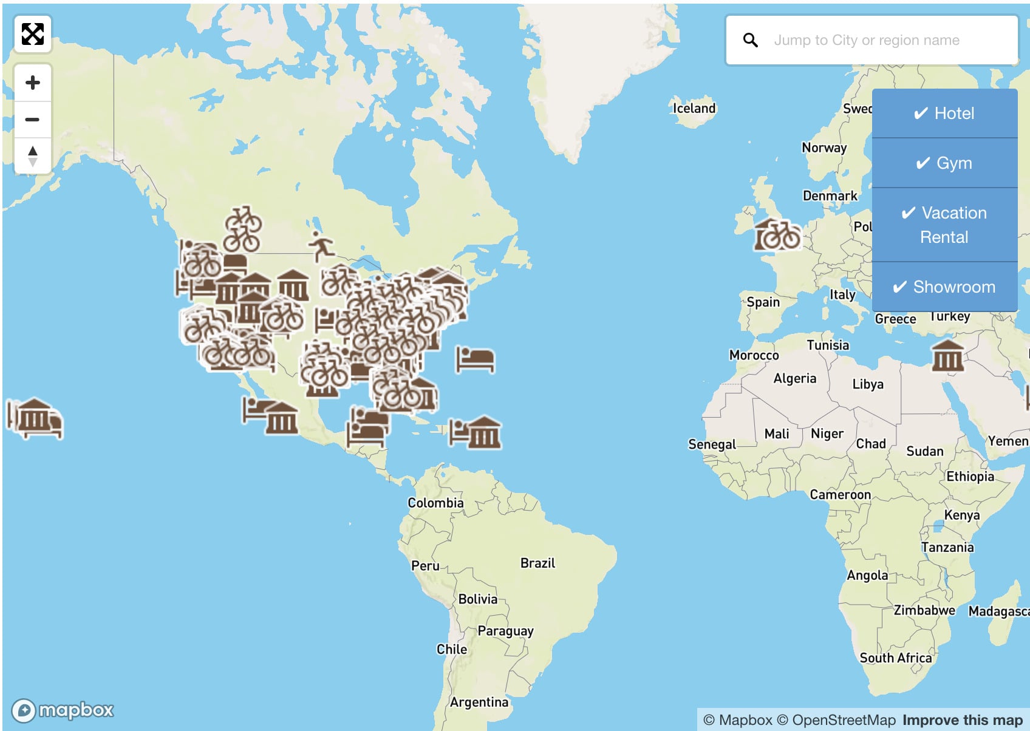Zoom in with the plus button
This screenshot has width=1030, height=731.
point(33,83)
